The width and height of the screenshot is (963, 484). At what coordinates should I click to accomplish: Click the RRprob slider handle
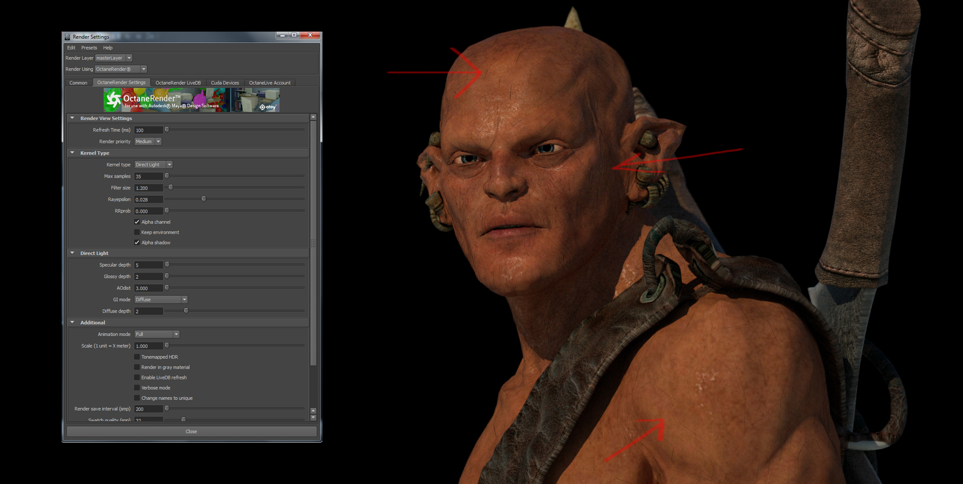coord(167,210)
